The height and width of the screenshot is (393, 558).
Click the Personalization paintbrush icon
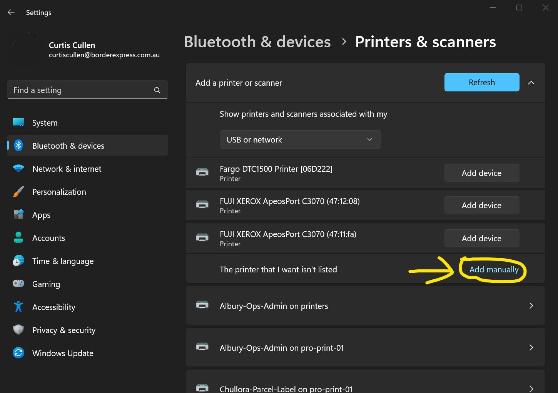click(x=18, y=191)
